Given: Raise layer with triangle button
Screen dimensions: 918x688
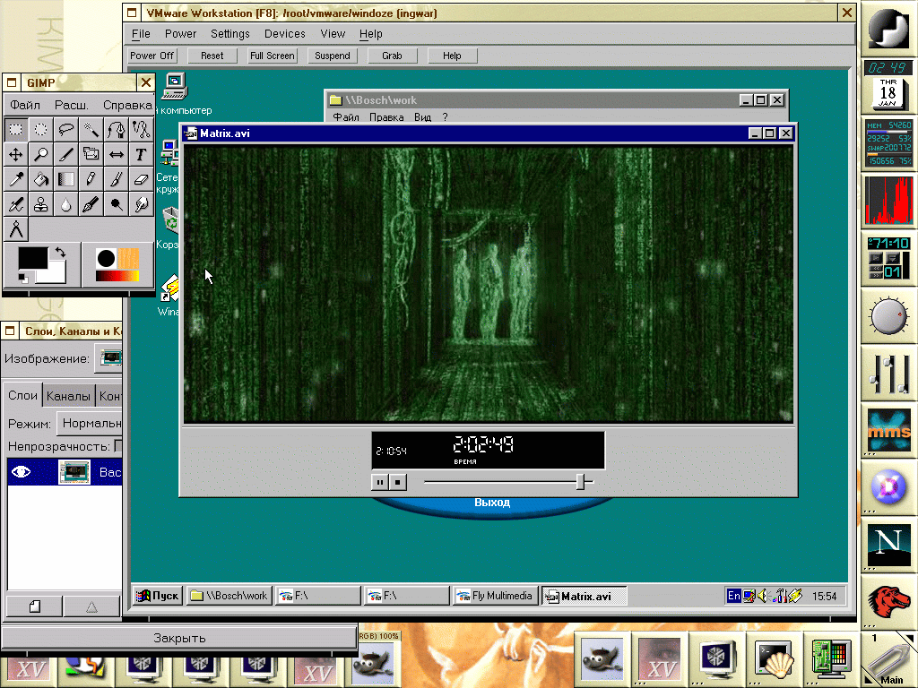Looking at the screenshot, I should [x=92, y=606].
